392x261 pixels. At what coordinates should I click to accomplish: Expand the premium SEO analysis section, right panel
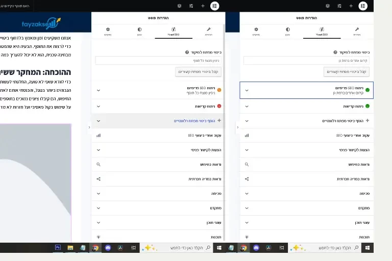(306, 90)
